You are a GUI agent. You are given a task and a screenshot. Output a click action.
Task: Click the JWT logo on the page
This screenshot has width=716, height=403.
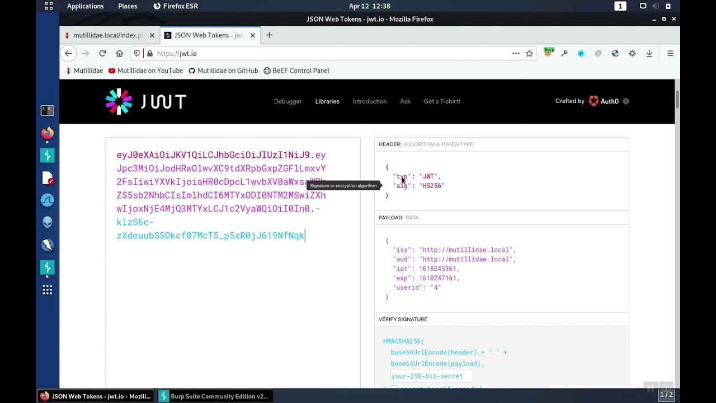coord(145,101)
